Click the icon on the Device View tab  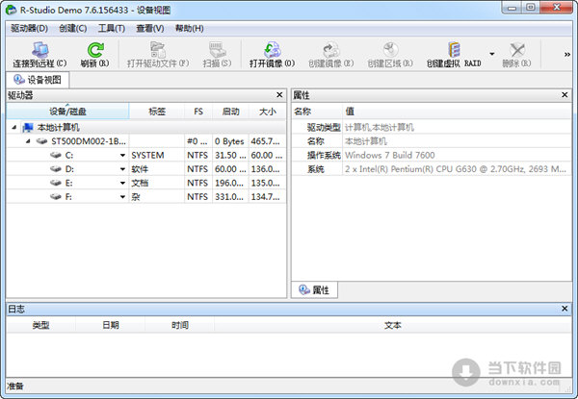click(19, 80)
